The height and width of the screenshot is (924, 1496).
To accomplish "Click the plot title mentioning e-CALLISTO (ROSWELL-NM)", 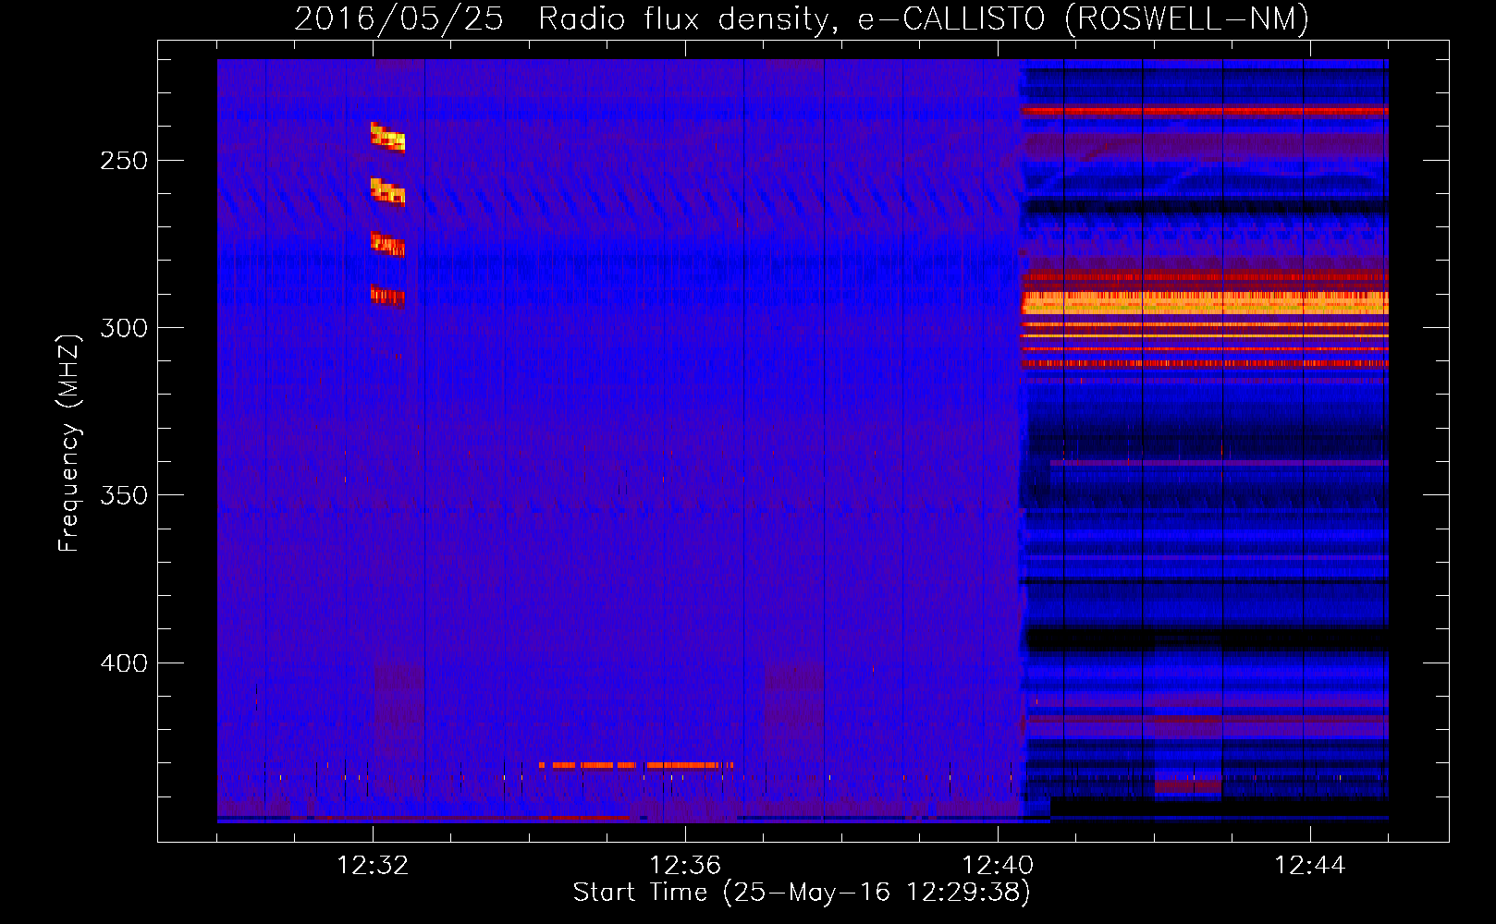I will pos(802,18).
